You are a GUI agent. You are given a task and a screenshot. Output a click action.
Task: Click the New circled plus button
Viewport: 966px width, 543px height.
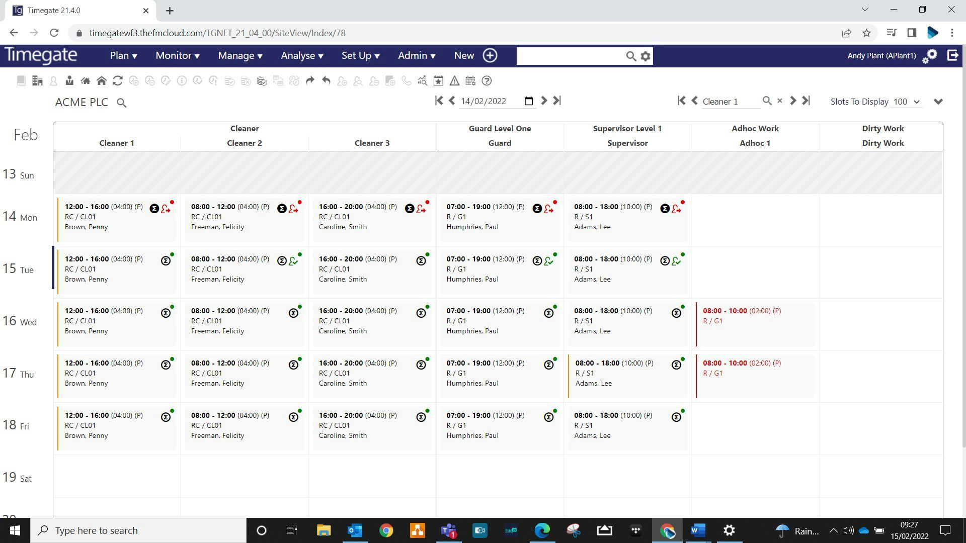pyautogui.click(x=489, y=56)
